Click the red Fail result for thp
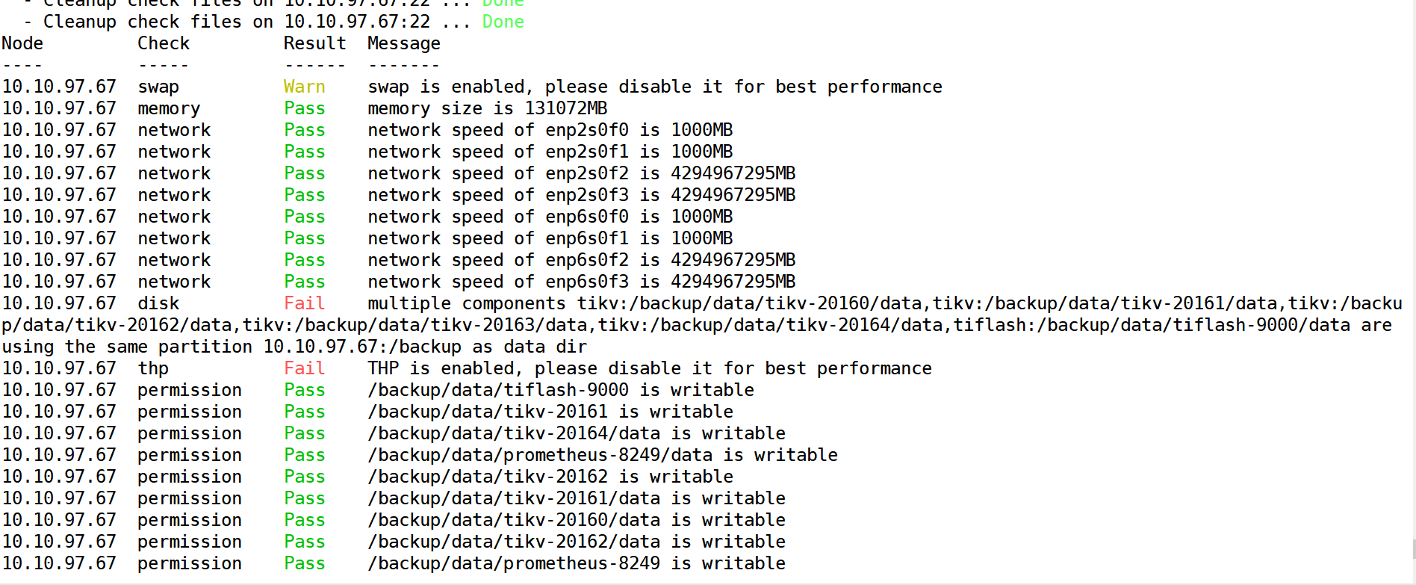The height and width of the screenshot is (585, 1416). [304, 368]
